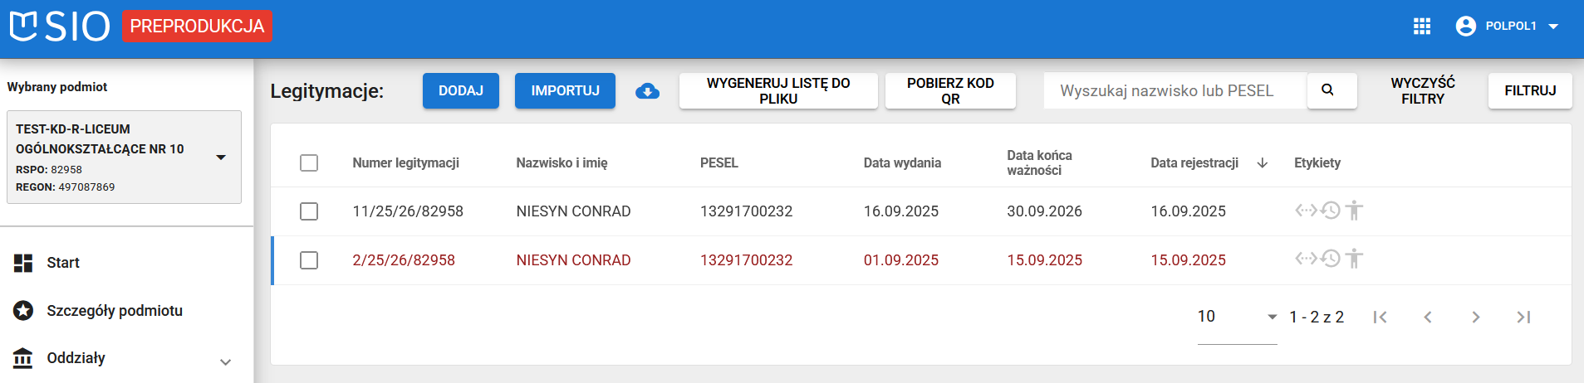Open the selected podmiot dropdown
Screen dimensions: 1584x383
221,158
